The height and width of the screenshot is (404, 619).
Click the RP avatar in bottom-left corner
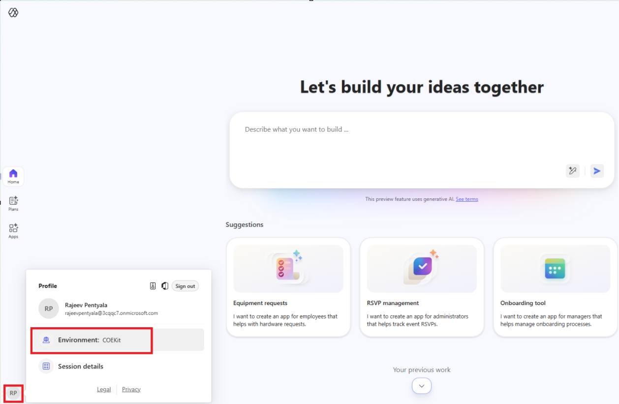(13, 393)
